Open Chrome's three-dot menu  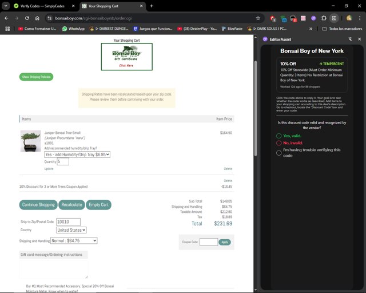360,18
